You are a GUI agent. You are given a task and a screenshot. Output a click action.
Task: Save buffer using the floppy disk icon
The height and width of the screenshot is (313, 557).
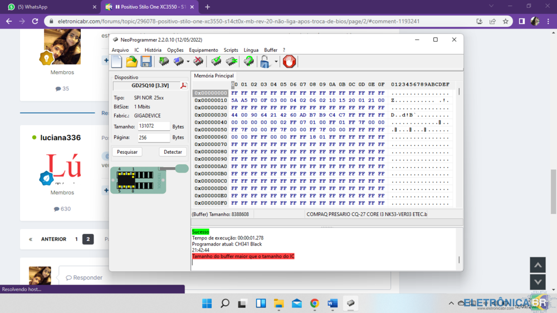click(146, 61)
